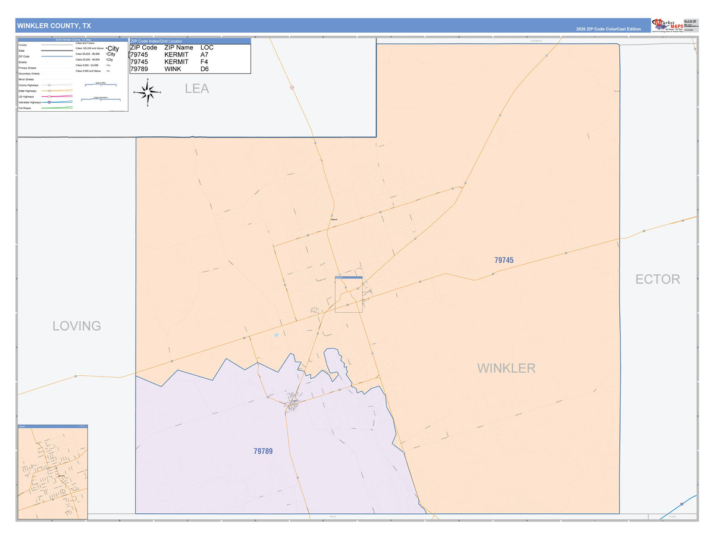This screenshot has height=540, width=714.
Task: Click the WINKLER COUNTY, TX title
Action: (x=54, y=26)
